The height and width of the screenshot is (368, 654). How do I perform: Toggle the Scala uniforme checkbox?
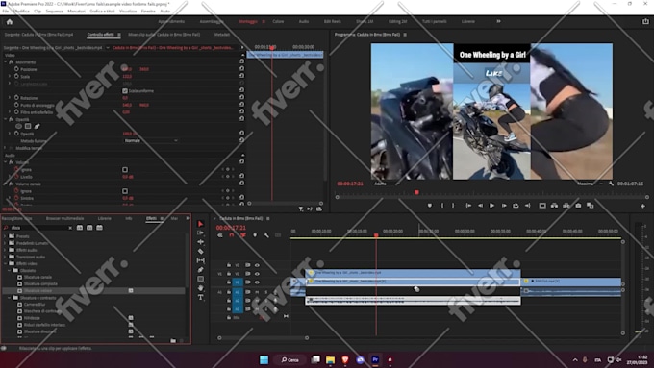pyautogui.click(x=125, y=91)
